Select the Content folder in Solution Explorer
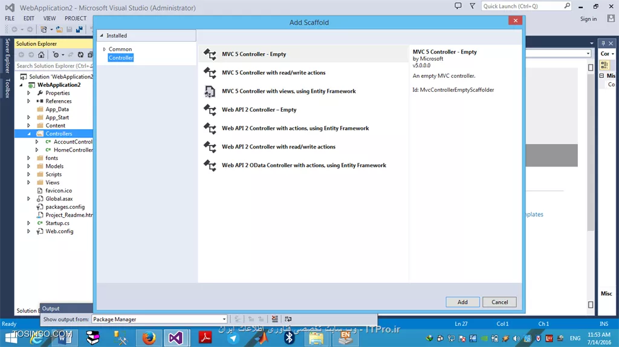 (x=55, y=126)
